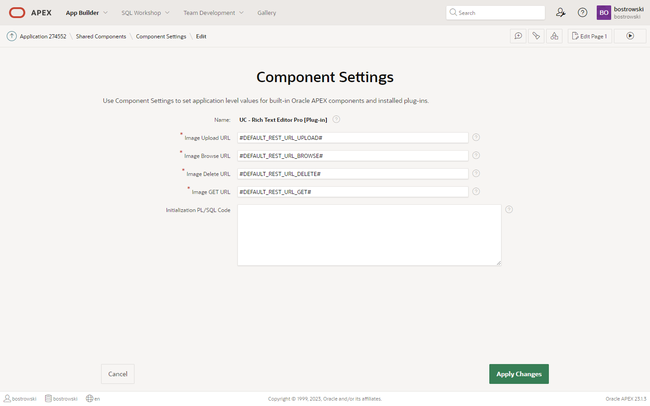Show help for the Name field
This screenshot has height=406, width=650.
click(x=336, y=120)
